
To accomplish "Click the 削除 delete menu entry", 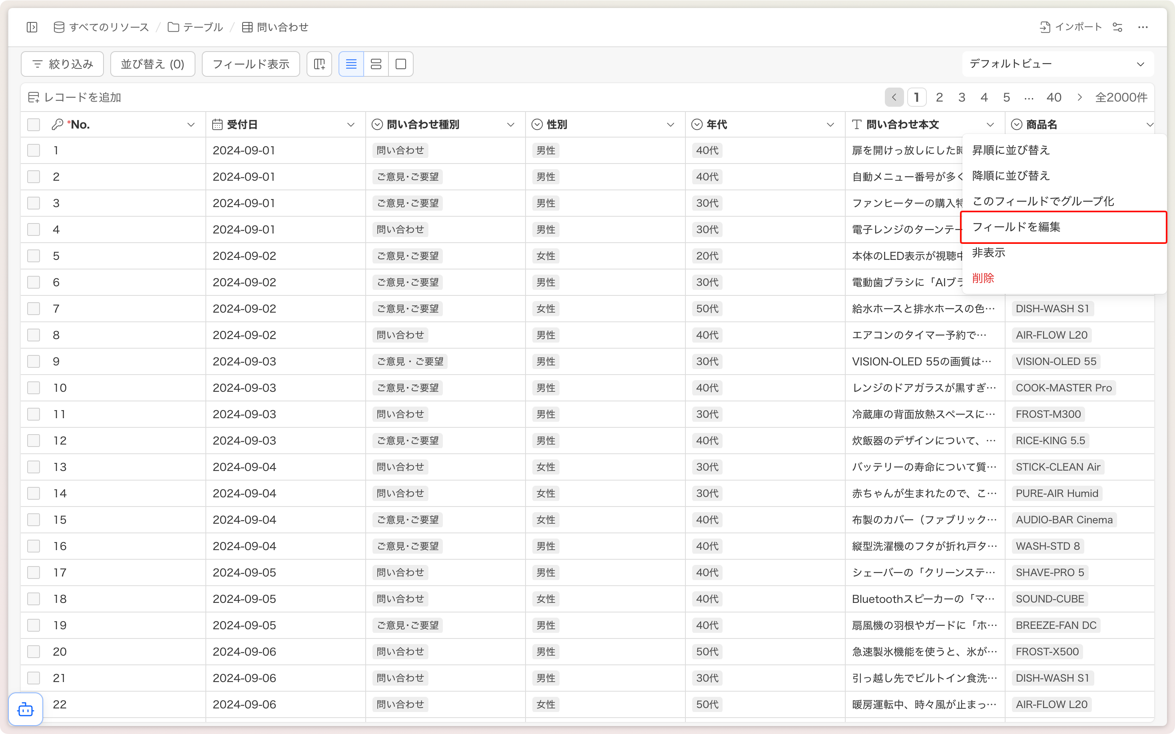I will coord(983,278).
